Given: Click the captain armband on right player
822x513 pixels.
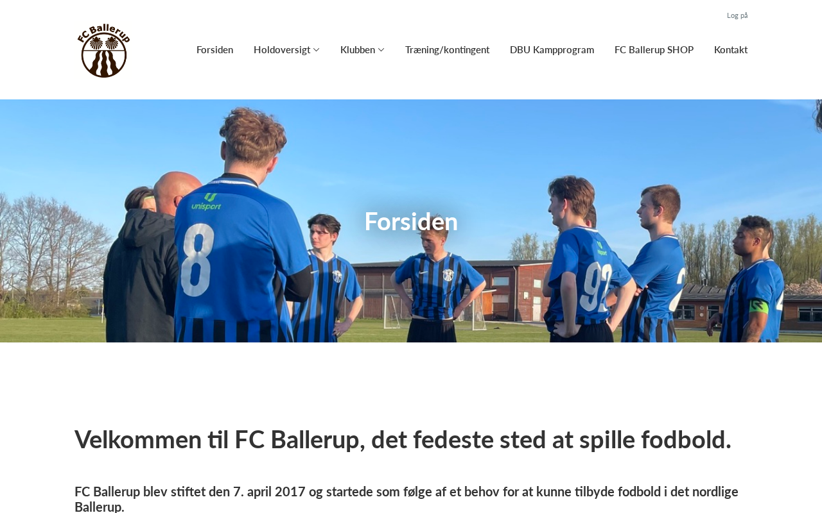Looking at the screenshot, I should (x=758, y=306).
